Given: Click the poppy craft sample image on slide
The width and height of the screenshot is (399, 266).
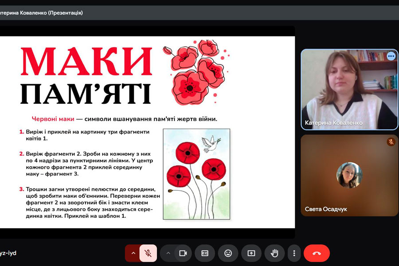Looking at the screenshot, I should tap(196, 174).
